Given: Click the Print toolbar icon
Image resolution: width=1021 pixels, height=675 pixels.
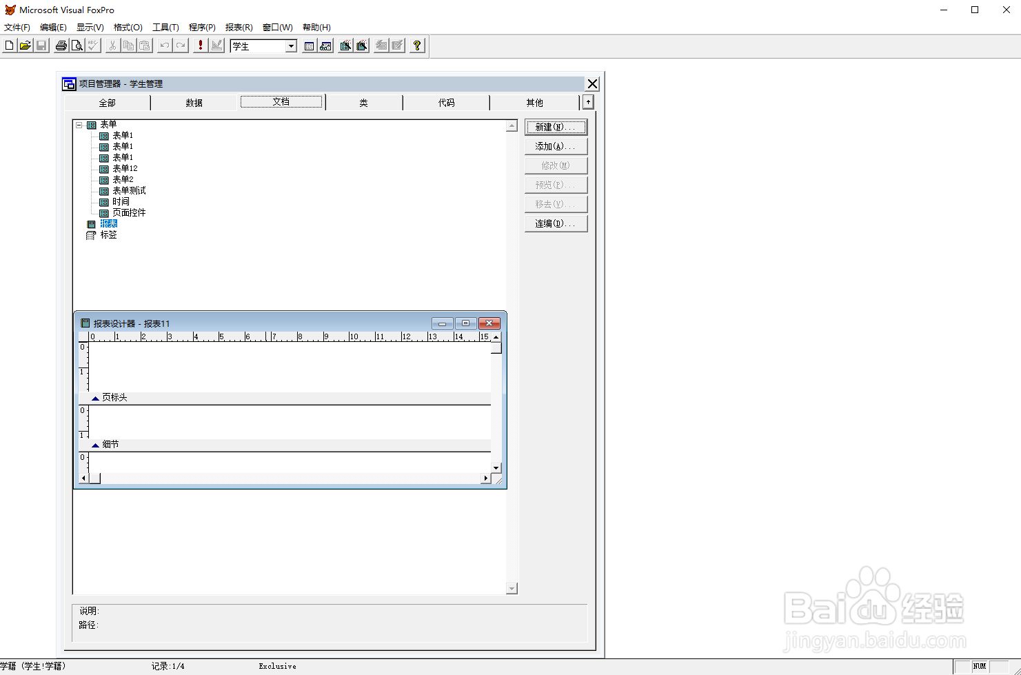Looking at the screenshot, I should 61,46.
